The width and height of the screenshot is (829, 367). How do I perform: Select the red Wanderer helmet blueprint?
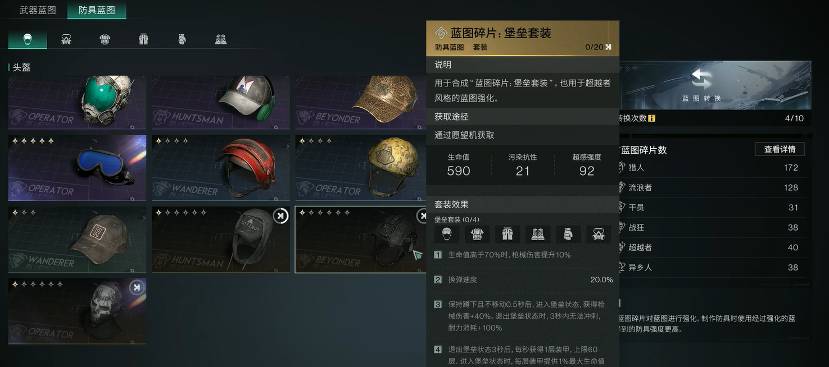(221, 168)
